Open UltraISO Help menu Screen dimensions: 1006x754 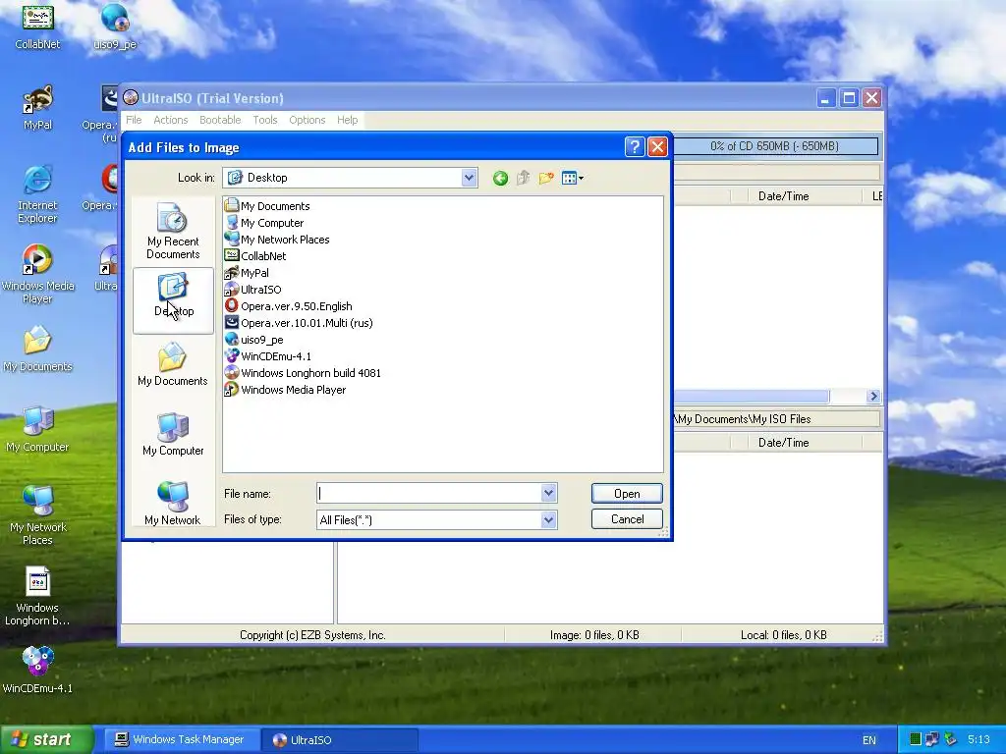[347, 120]
